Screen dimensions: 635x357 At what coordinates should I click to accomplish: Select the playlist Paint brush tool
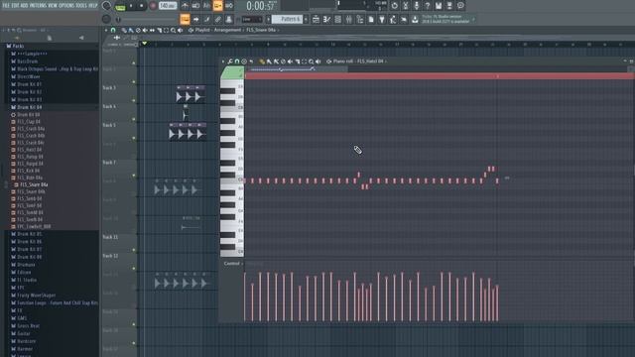[131, 30]
